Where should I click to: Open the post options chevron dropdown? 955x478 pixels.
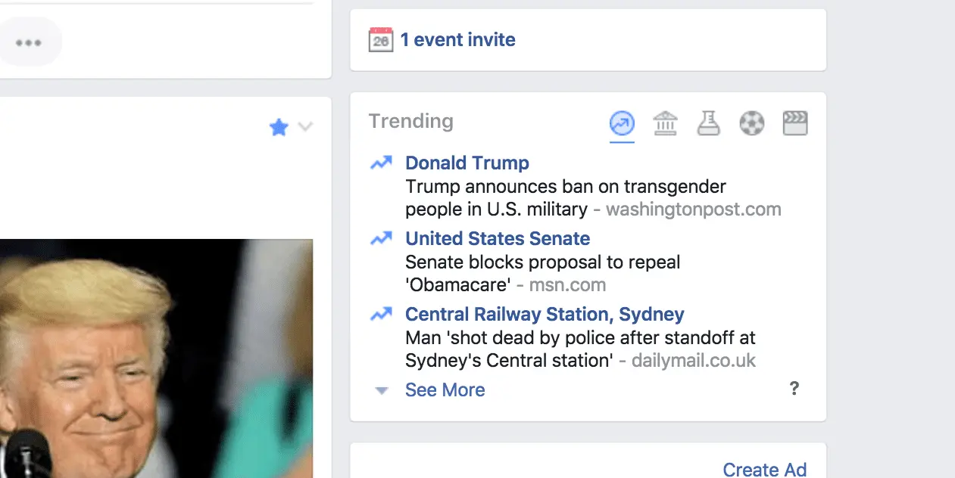coord(304,127)
